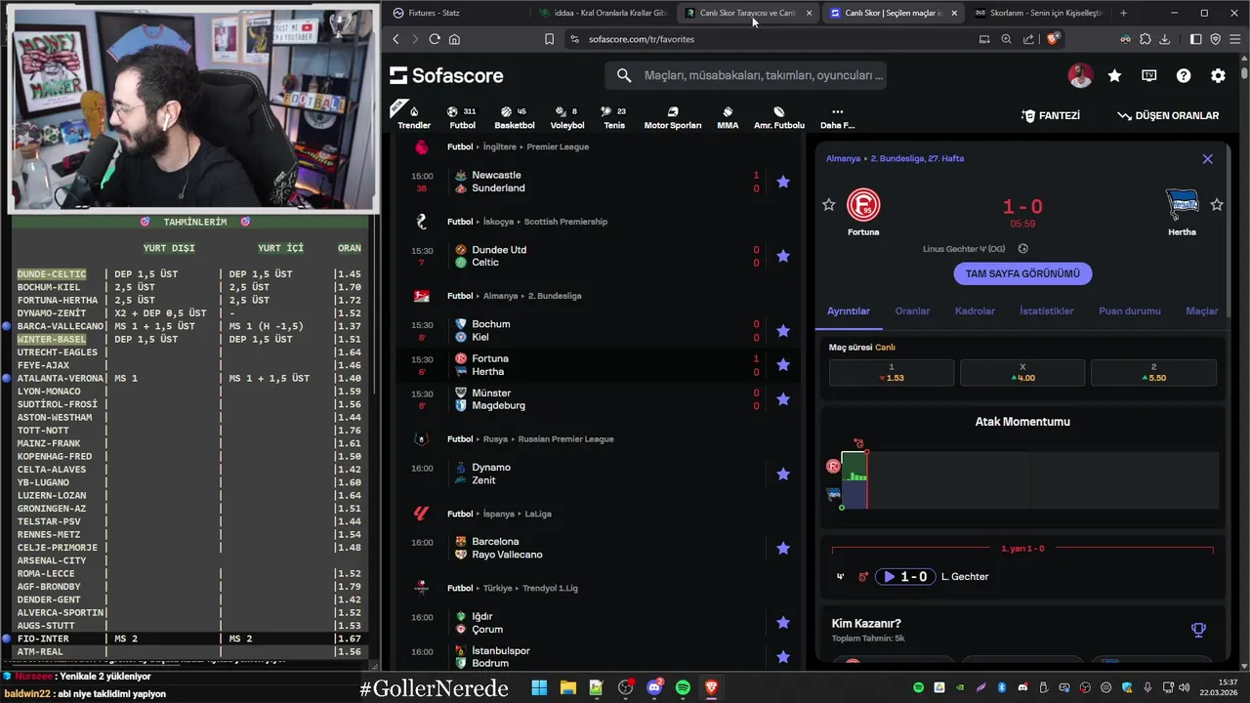This screenshot has width=1250, height=703.
Task: Open the Trendler sports category
Action: pos(414,117)
